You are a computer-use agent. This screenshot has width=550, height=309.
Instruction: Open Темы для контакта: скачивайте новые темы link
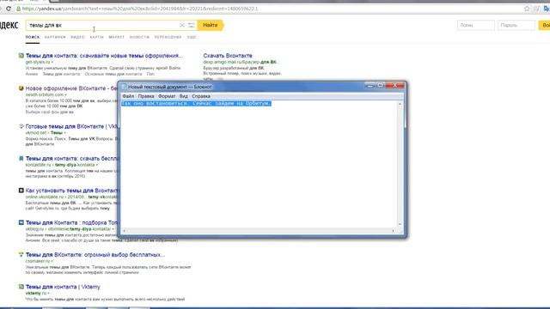coord(104,55)
